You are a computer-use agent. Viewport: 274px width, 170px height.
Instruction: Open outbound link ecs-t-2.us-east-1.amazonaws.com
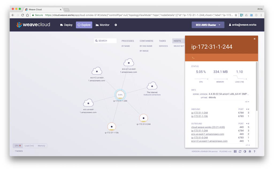pos(209,141)
